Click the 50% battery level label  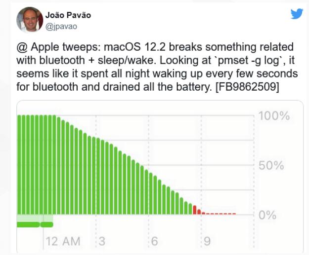[x=271, y=165]
